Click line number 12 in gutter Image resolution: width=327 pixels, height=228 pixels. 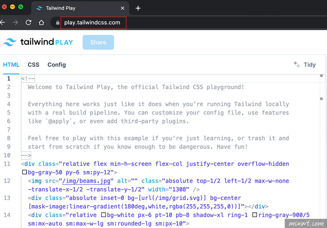(7, 181)
